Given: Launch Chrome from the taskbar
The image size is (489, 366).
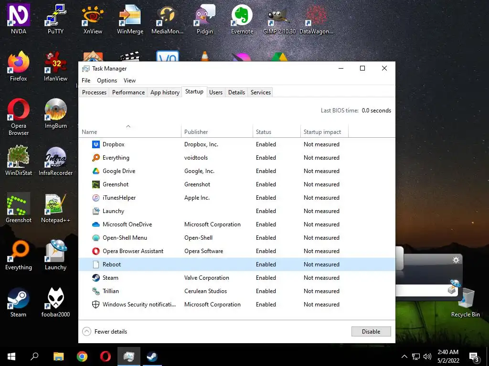Looking at the screenshot, I should [82, 356].
